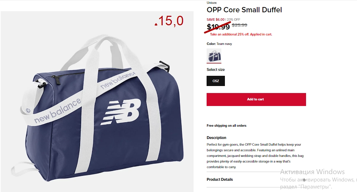
Task: Click the plus icon beside Product Details
Action: 304,180
